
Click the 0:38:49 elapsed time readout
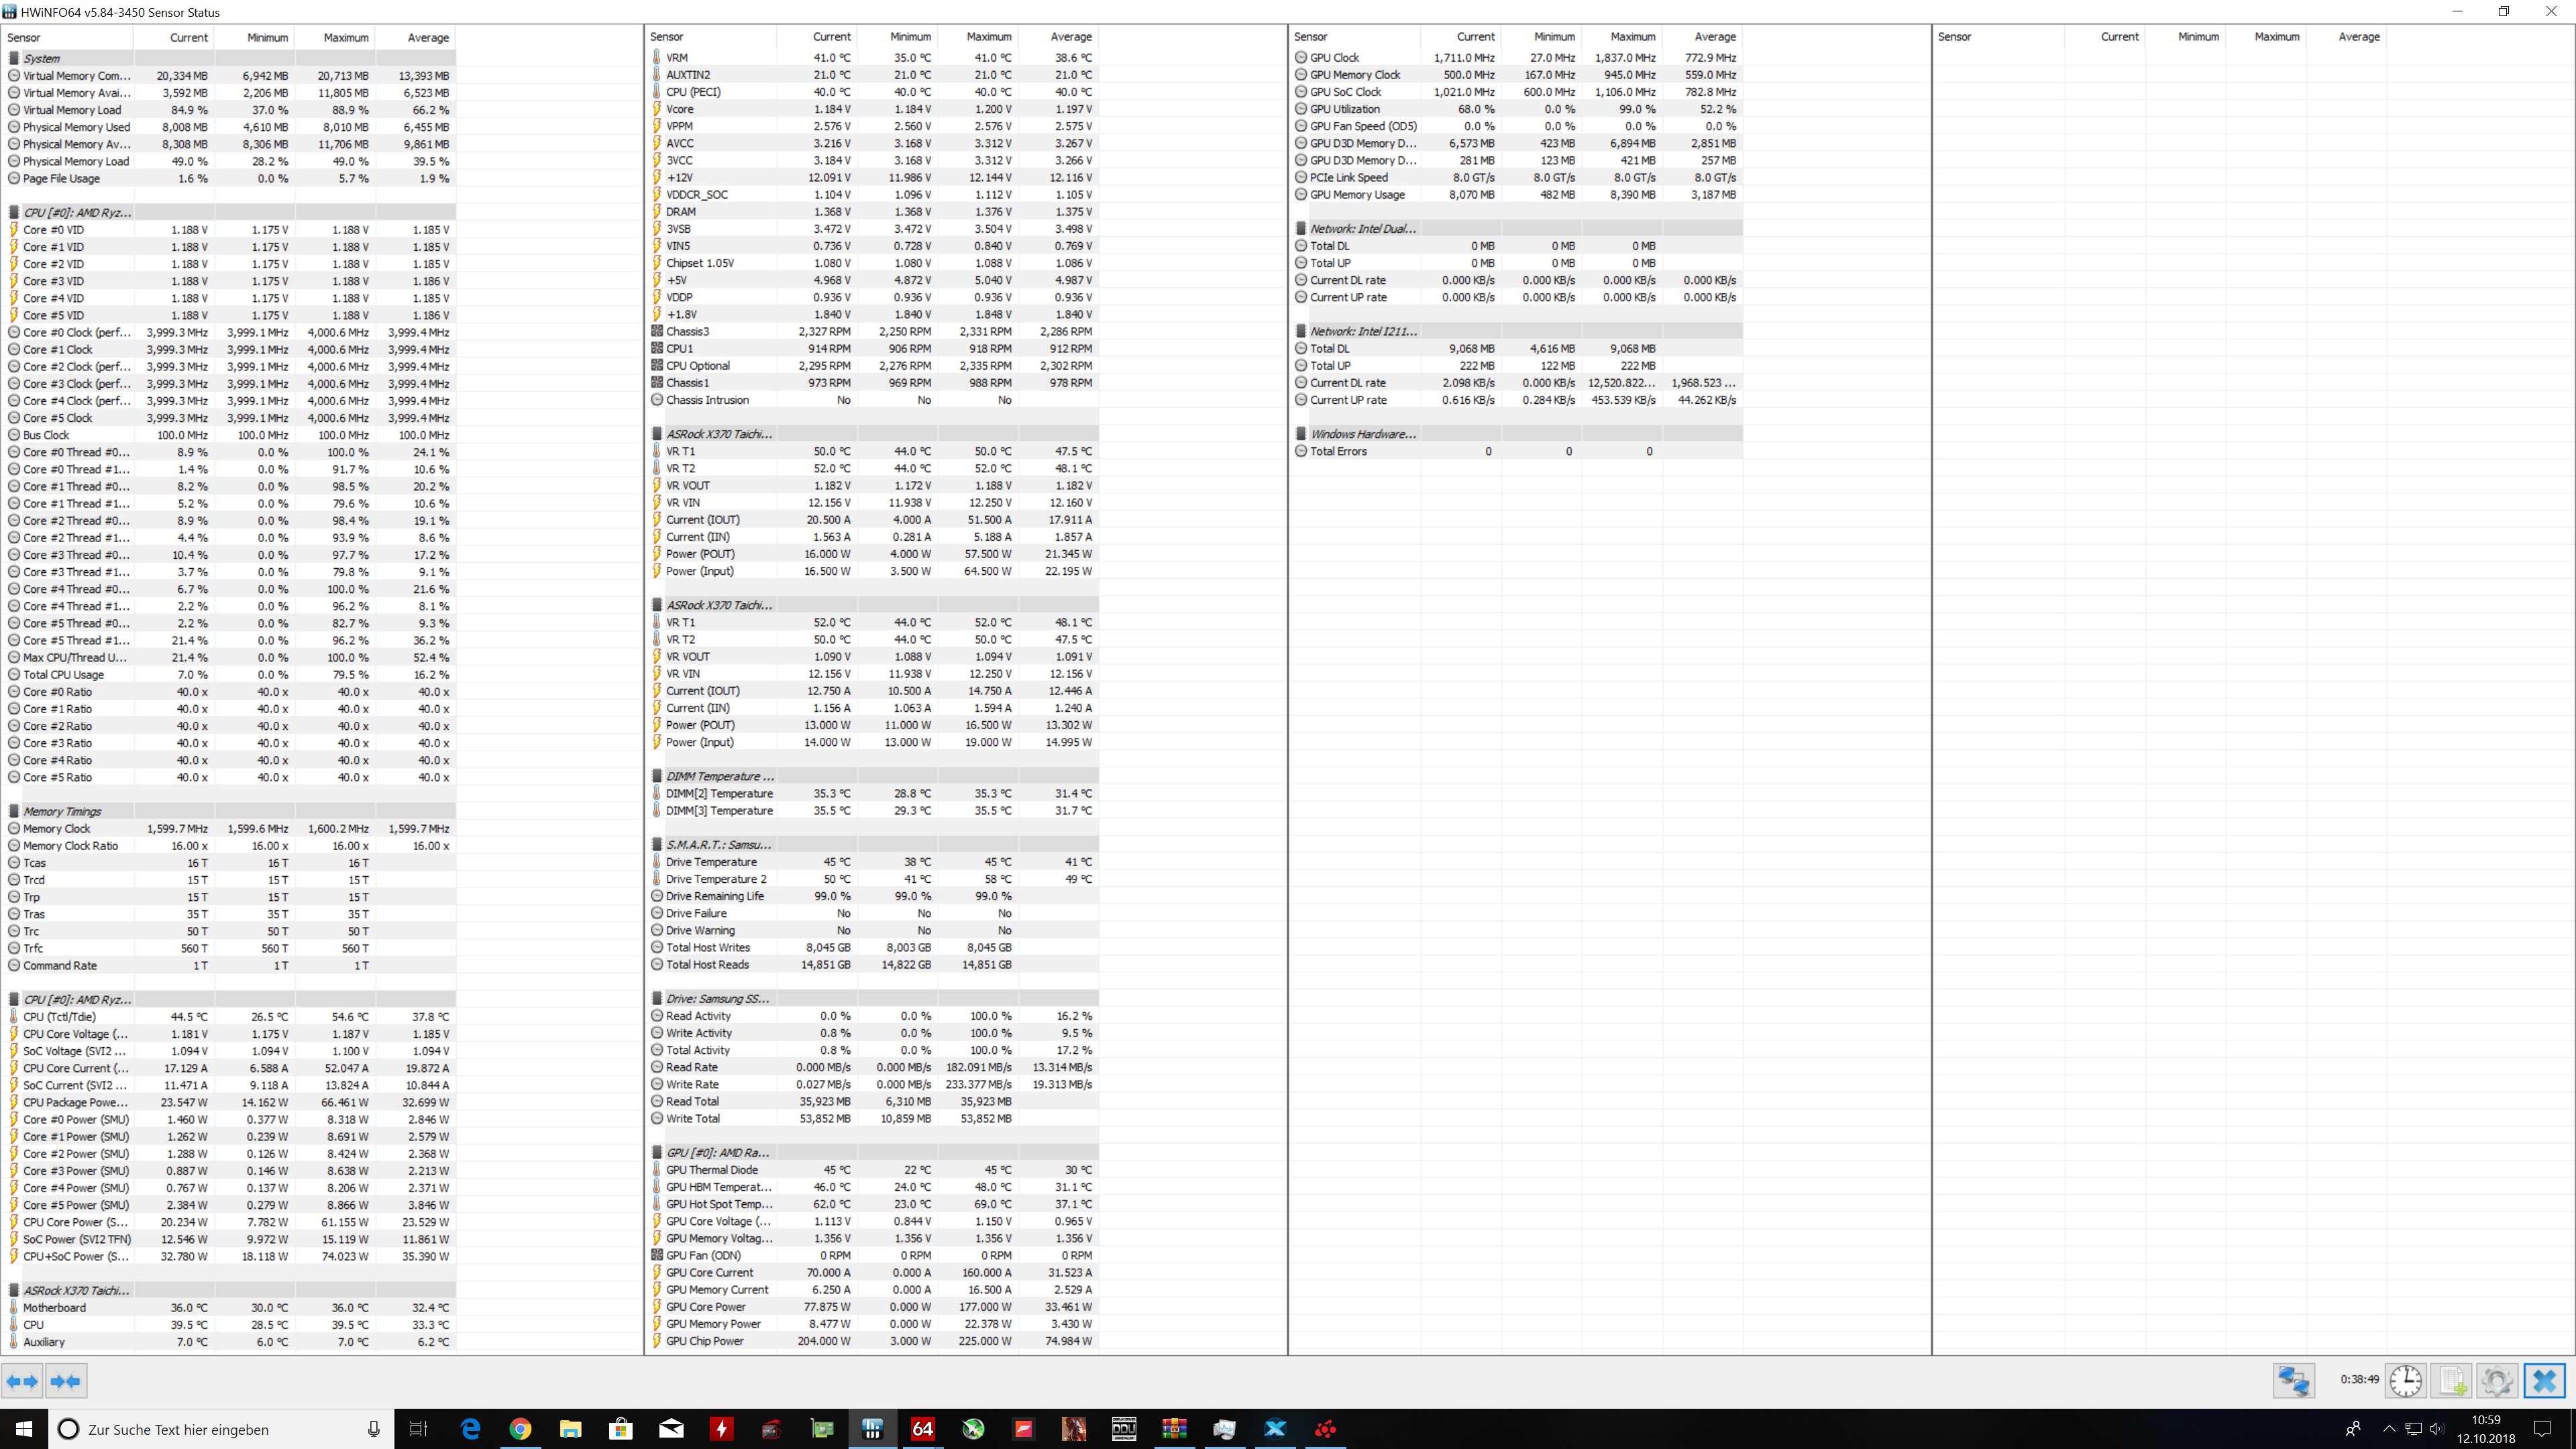point(2359,1380)
